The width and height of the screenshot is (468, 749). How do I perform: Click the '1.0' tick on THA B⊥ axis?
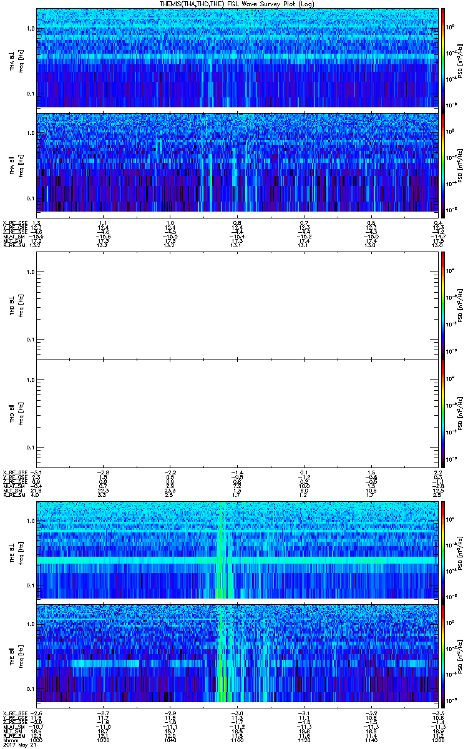pyautogui.click(x=31, y=29)
